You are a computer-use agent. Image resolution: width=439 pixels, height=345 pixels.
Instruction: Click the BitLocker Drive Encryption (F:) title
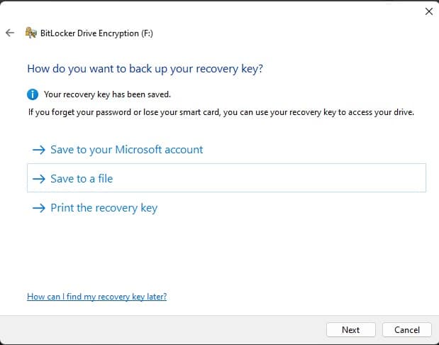96,33
